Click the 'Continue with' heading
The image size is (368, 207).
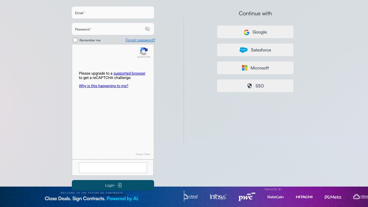[255, 13]
